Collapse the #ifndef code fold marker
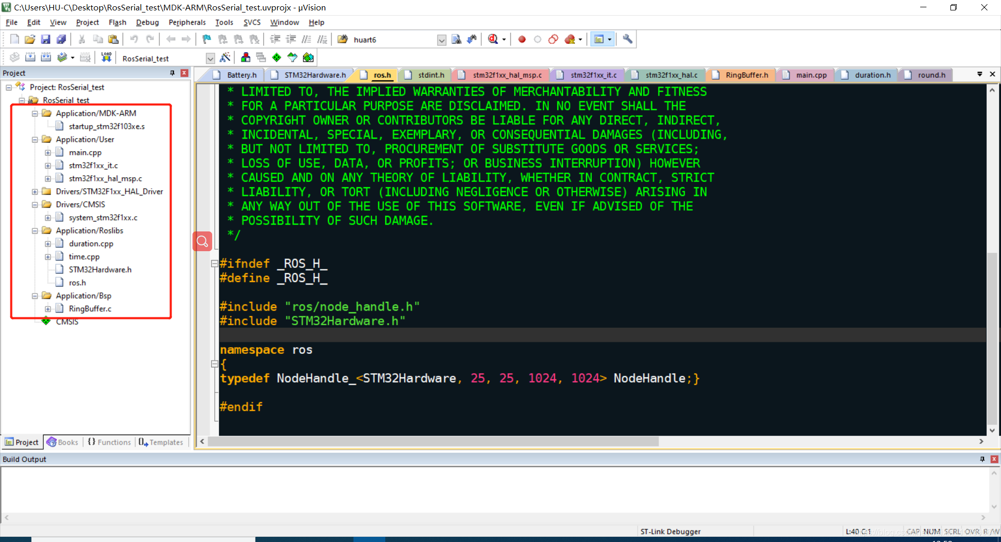The image size is (1001, 542). coord(214,264)
